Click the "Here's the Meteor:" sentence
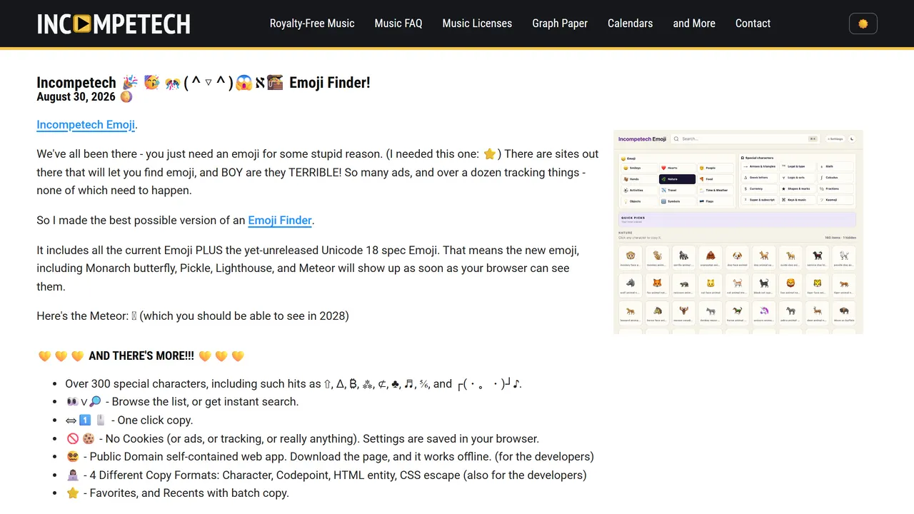Image resolution: width=914 pixels, height=514 pixels. point(193,316)
